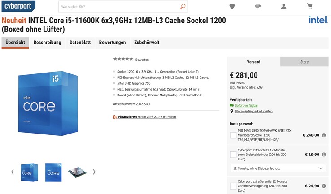Click the search magnifier icon

pyautogui.click(x=183, y=7)
